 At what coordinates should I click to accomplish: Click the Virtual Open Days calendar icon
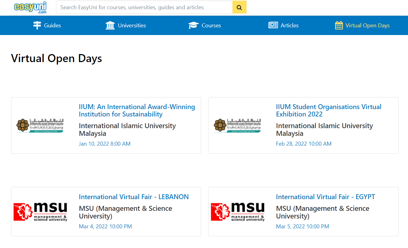[339, 25]
